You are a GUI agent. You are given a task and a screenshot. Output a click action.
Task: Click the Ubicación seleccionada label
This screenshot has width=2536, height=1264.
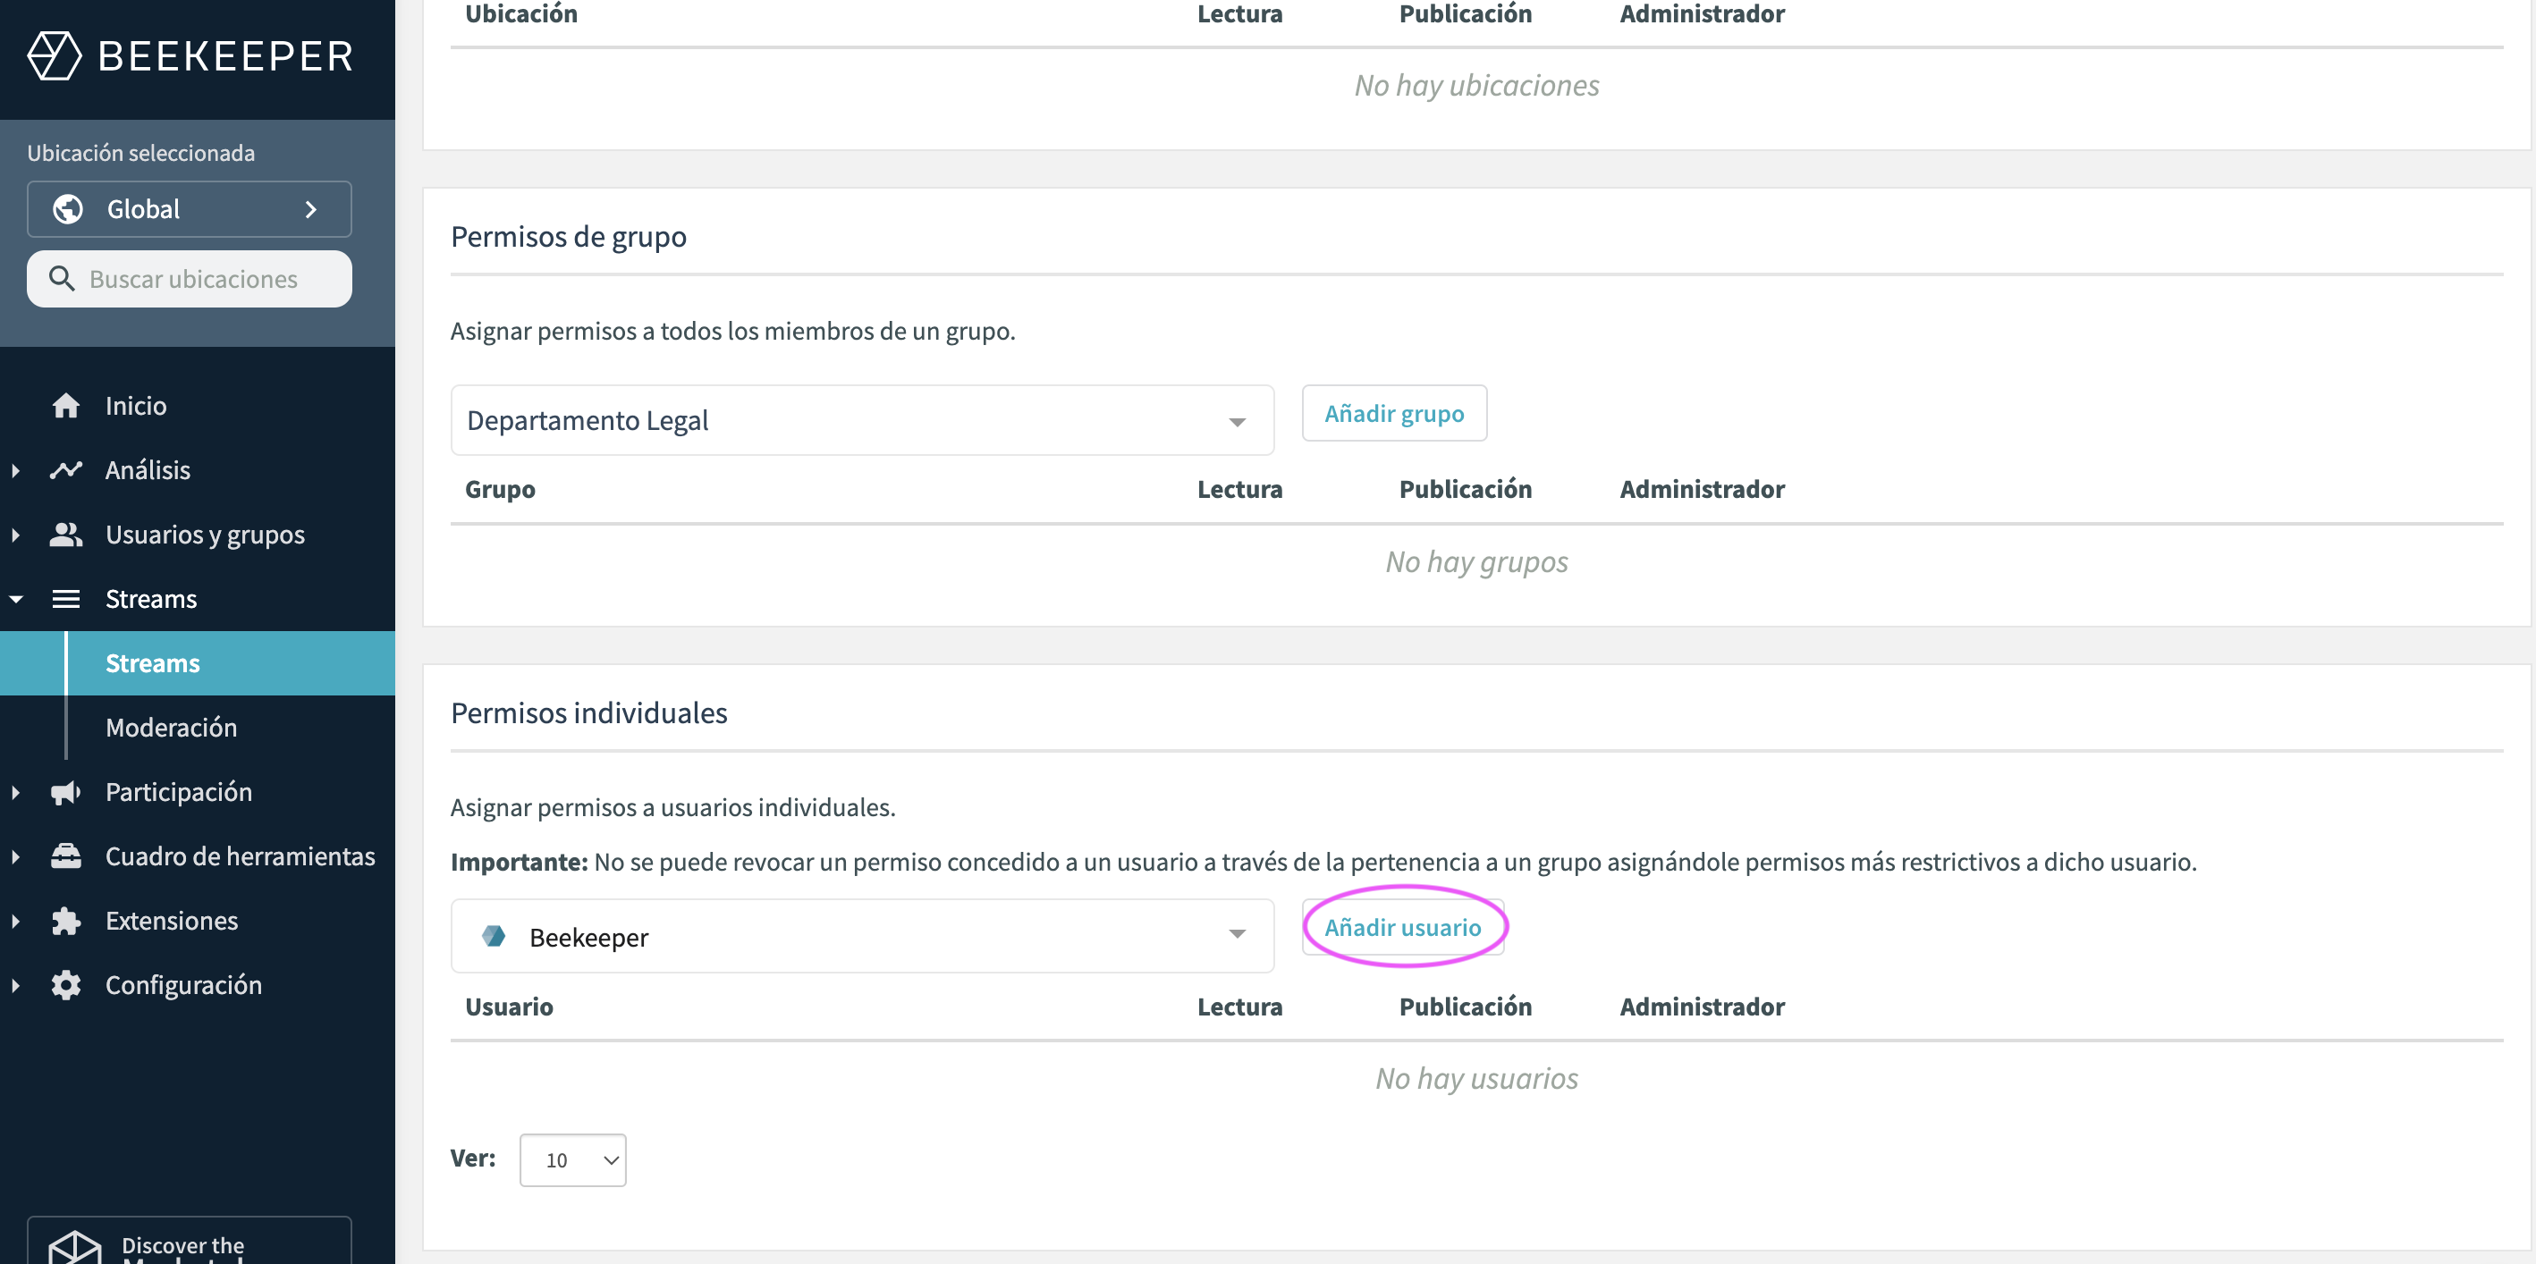(x=140, y=153)
